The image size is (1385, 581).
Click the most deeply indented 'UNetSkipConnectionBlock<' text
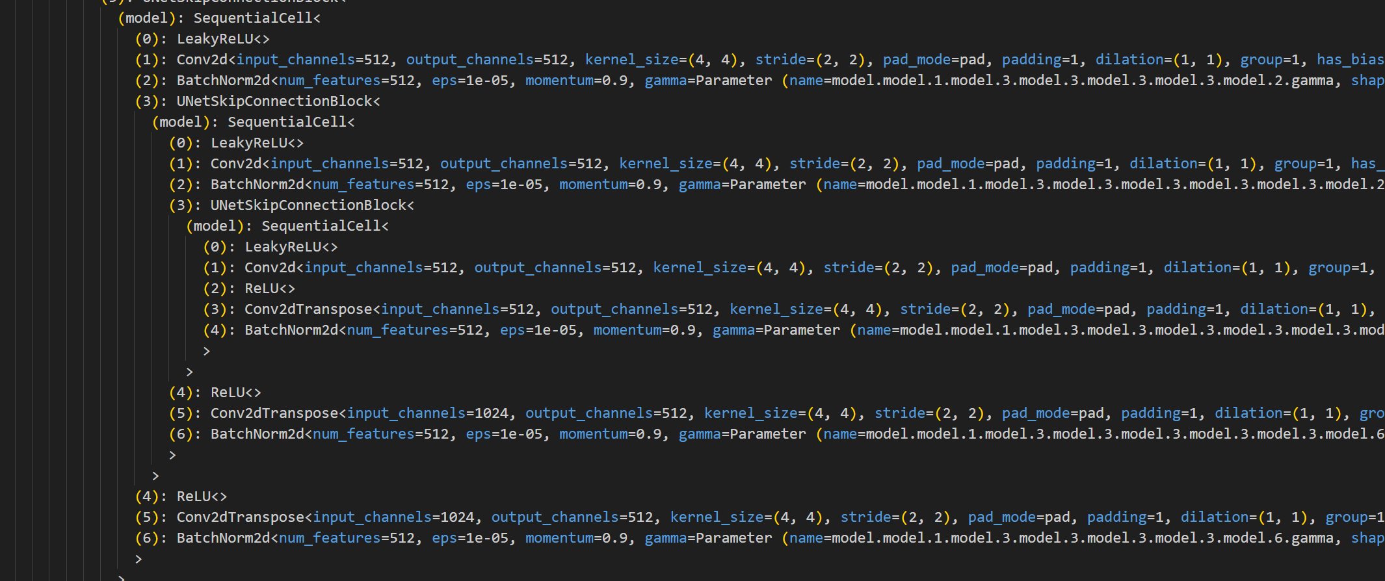[x=312, y=205]
